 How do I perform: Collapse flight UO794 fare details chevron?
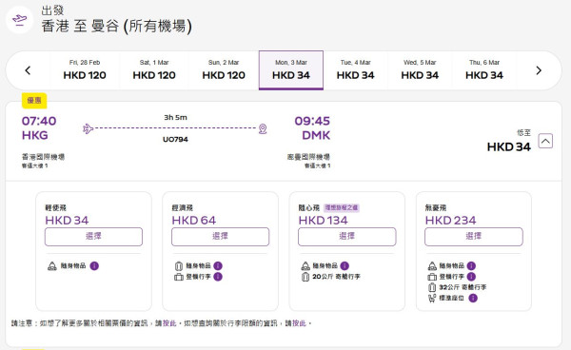coord(545,141)
